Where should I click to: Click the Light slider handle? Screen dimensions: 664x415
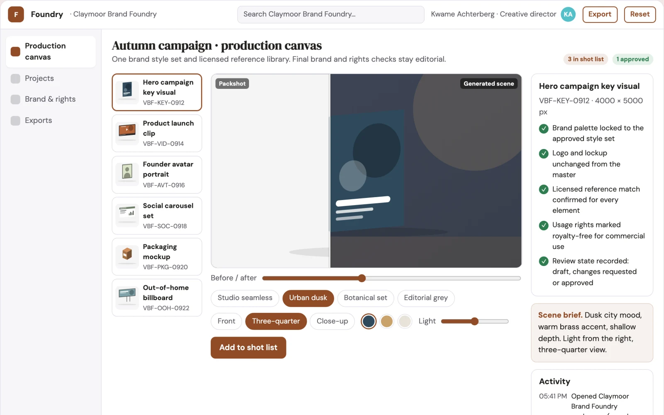tap(475, 321)
